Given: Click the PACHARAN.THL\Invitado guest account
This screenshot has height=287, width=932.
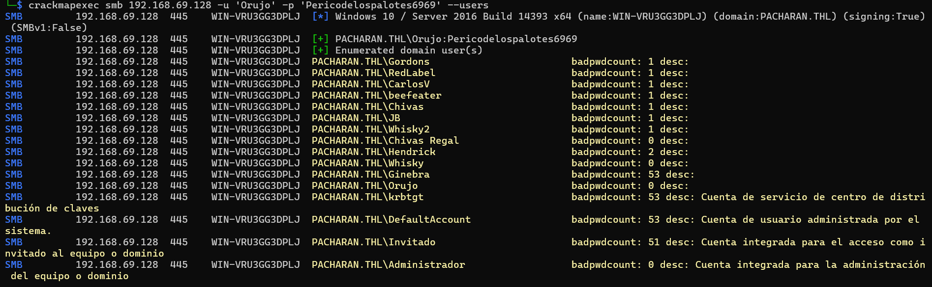Looking at the screenshot, I should (x=373, y=242).
